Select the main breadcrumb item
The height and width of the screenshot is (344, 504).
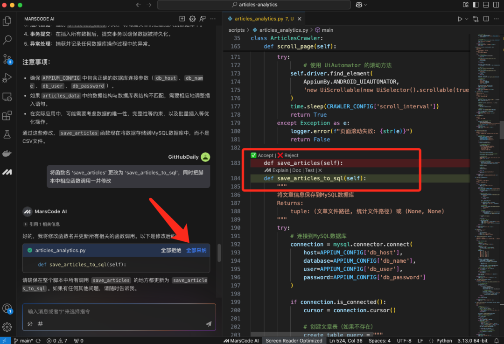324,30
